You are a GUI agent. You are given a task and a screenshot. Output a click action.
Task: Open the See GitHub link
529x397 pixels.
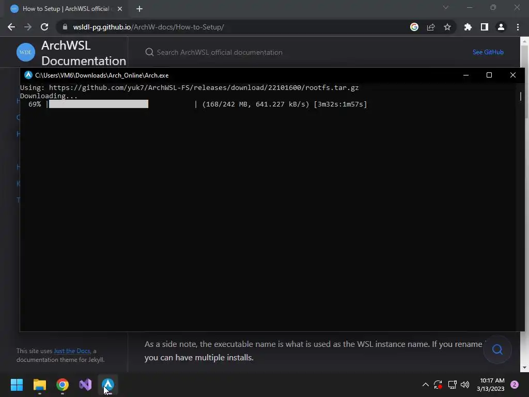pos(488,52)
